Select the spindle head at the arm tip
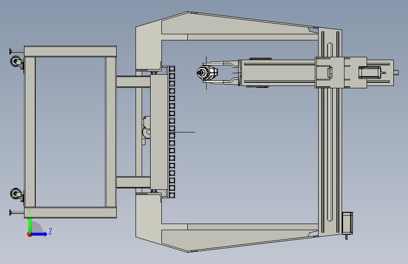The image size is (408, 264). [x=207, y=72]
